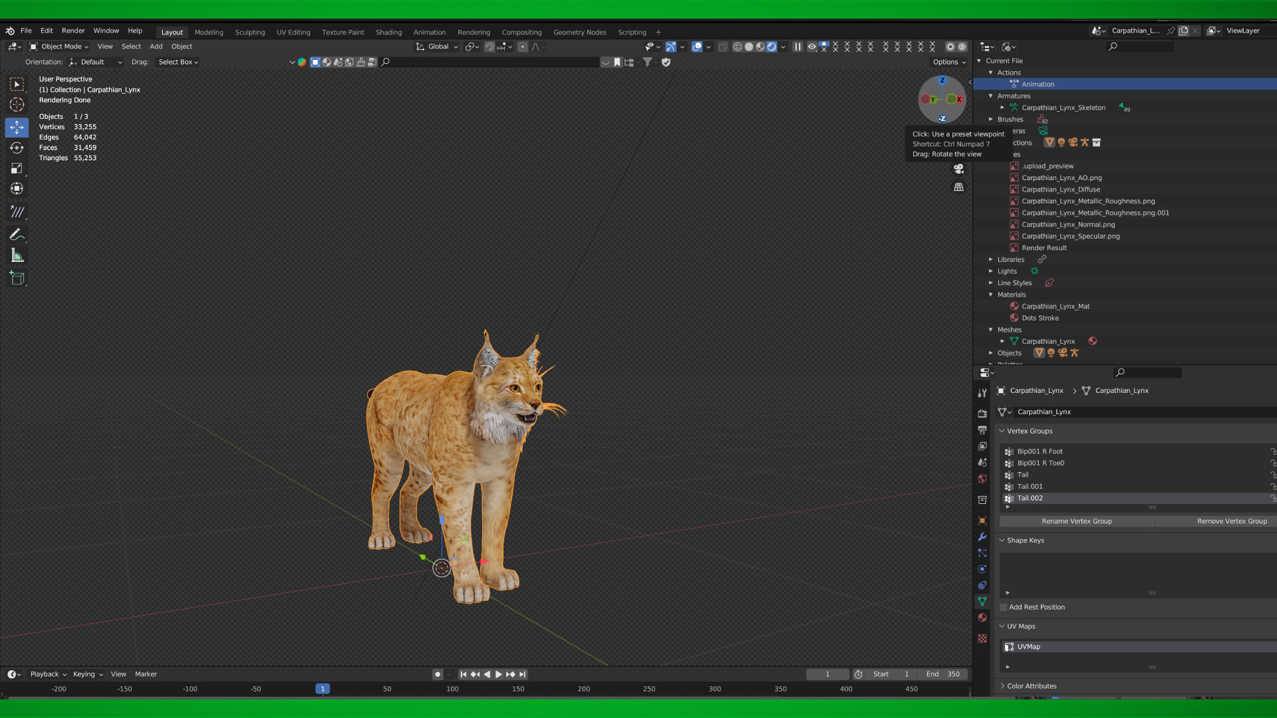Choose the Rotate tool
Screen dimensions: 1277x718
pos(17,148)
